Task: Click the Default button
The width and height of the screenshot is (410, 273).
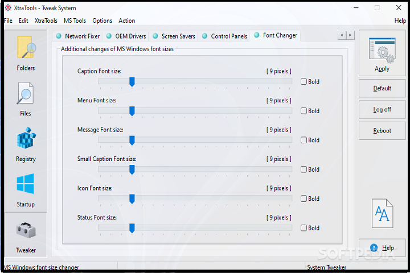Action: [382, 88]
